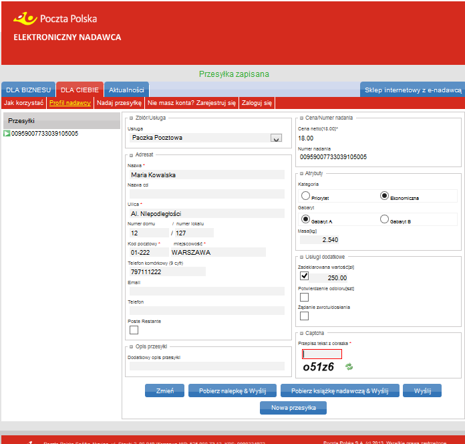
Task: Click the Masa field showing 2.540
Action: coord(319,240)
